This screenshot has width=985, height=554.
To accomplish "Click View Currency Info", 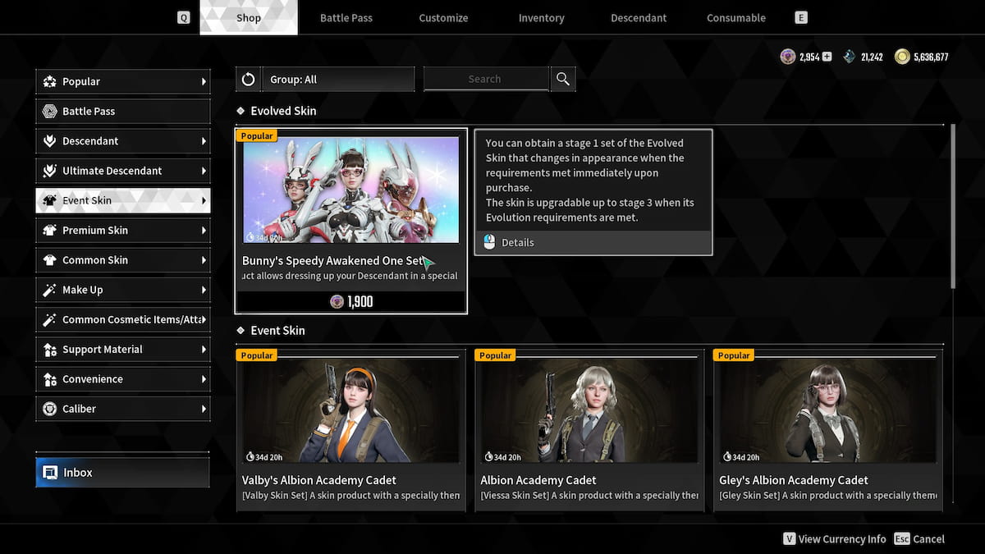I will (x=834, y=538).
